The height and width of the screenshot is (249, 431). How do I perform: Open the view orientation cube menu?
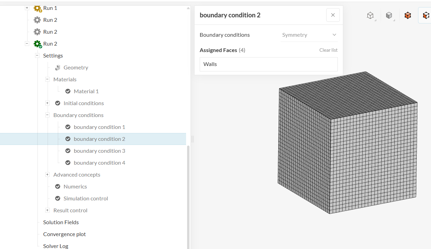click(370, 15)
